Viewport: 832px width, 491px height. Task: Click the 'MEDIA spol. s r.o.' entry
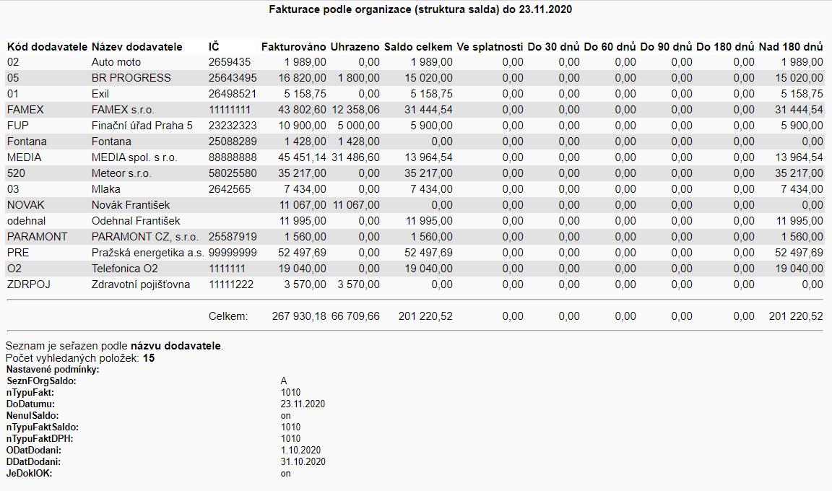pyautogui.click(x=134, y=157)
